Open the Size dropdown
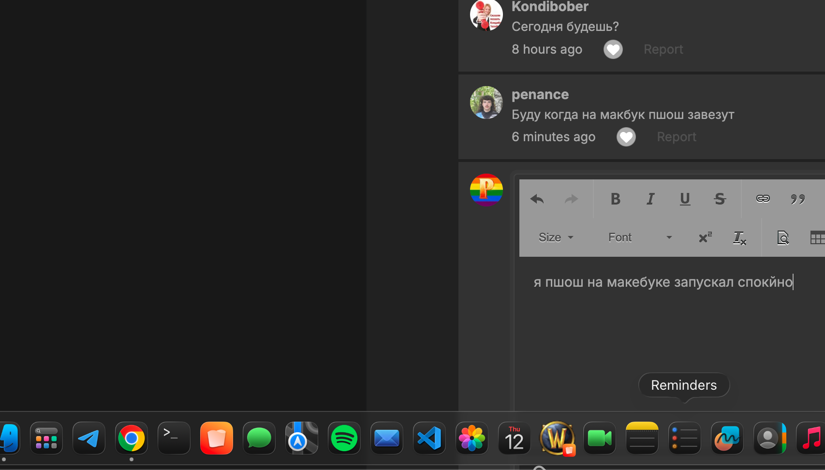Image resolution: width=825 pixels, height=470 pixels. pos(556,237)
